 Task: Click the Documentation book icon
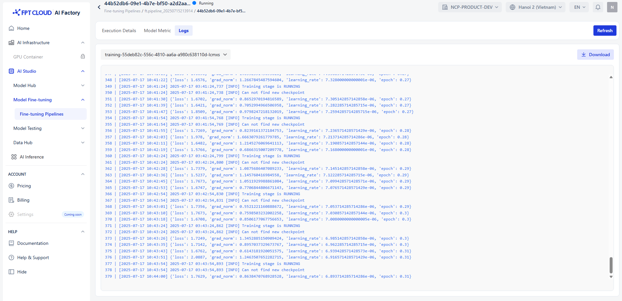point(11,243)
